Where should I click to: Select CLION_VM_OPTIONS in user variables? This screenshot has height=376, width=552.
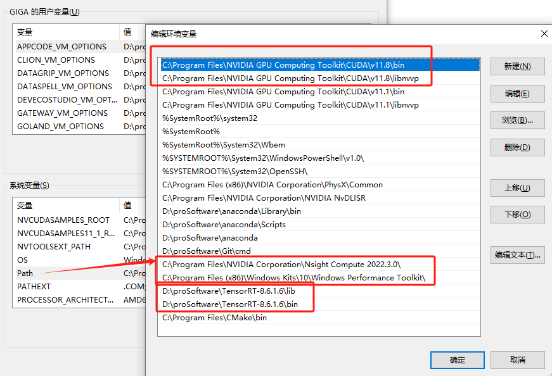79,60
